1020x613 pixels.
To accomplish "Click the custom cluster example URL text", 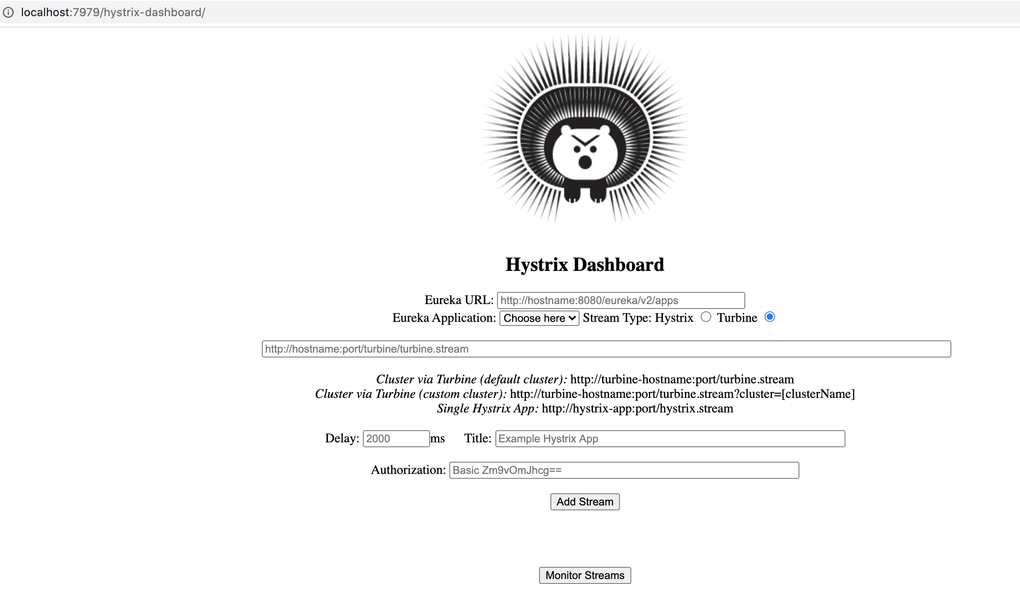I will tap(682, 394).
